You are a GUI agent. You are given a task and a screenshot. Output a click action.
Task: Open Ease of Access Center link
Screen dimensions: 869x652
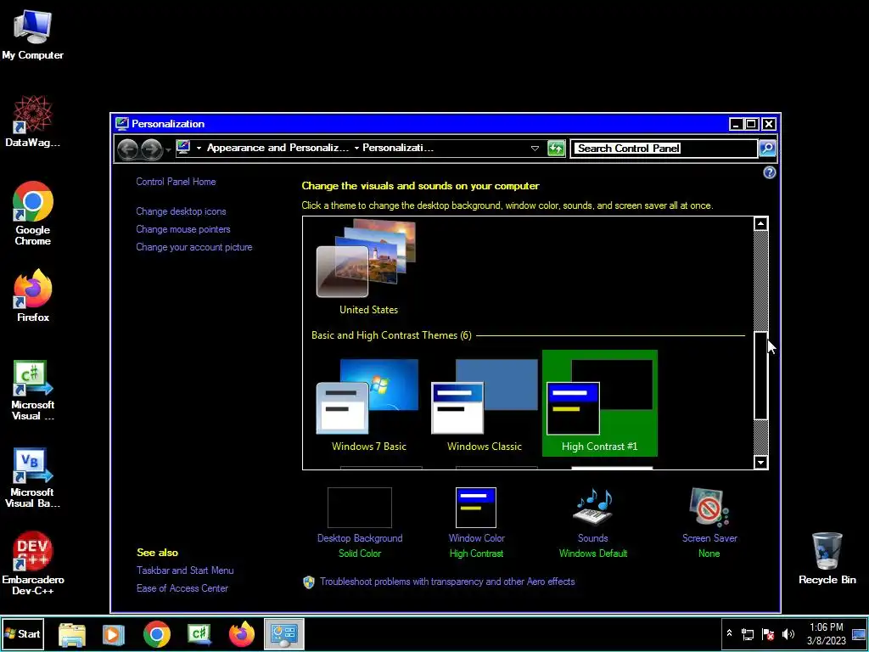182,587
